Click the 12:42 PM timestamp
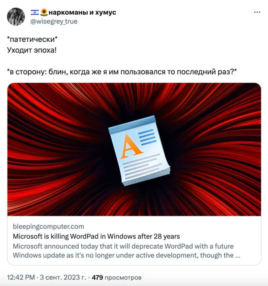 pyautogui.click(x=21, y=278)
